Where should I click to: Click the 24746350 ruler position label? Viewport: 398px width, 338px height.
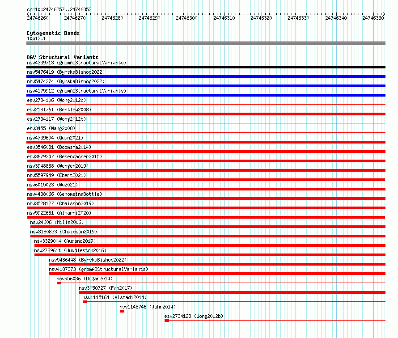pyautogui.click(x=373, y=18)
